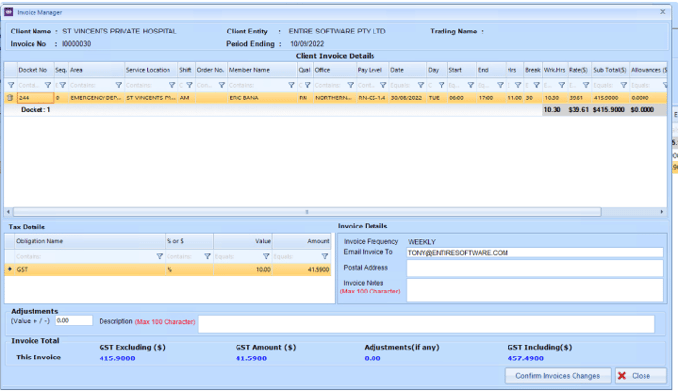This screenshot has height=391, width=678.
Task: Open the Break column filter icon
Action: coord(537,85)
